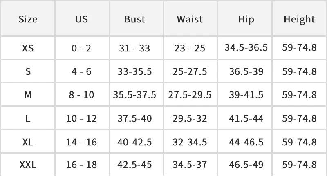Select the Waist column header

pyautogui.click(x=190, y=19)
